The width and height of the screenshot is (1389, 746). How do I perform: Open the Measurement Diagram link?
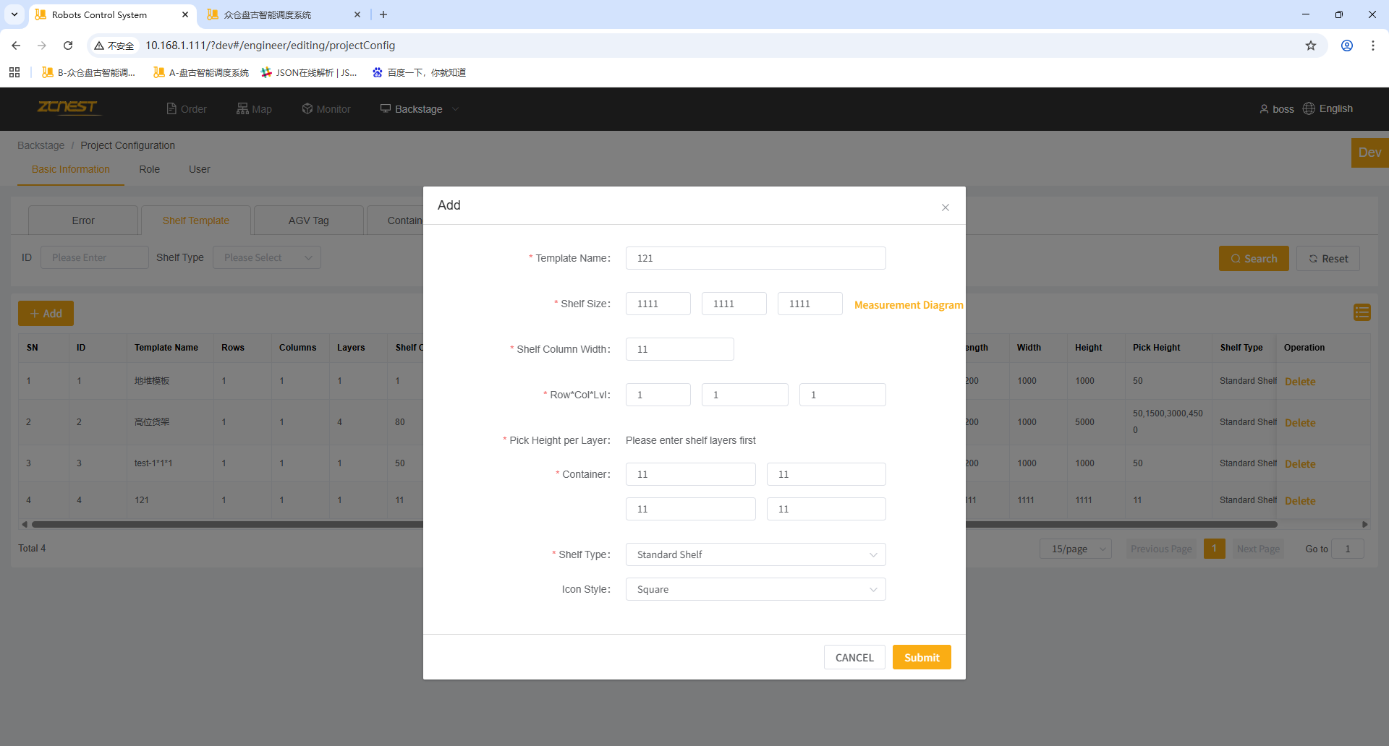point(908,305)
